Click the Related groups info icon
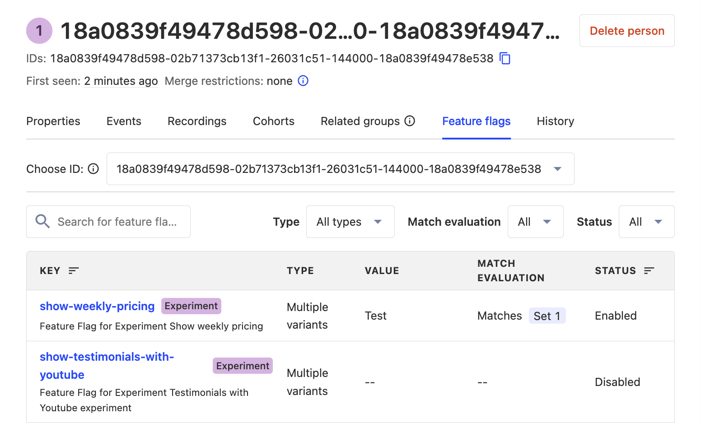Image resolution: width=701 pixels, height=423 pixels. (x=410, y=121)
